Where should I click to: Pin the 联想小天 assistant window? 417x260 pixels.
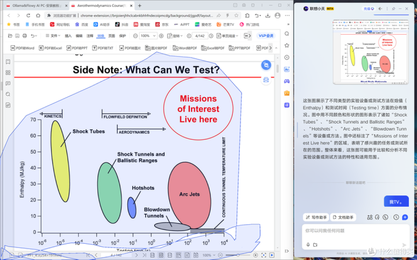(x=393, y=9)
